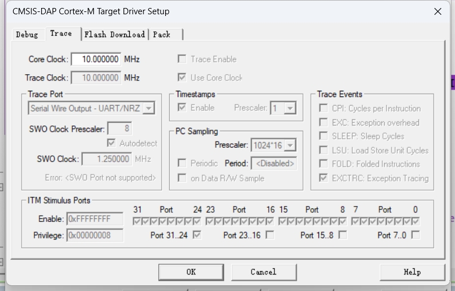Open the Flash Download tab

pos(114,34)
